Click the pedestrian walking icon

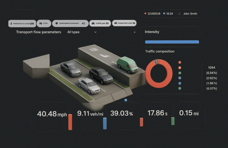[x=11, y=23]
